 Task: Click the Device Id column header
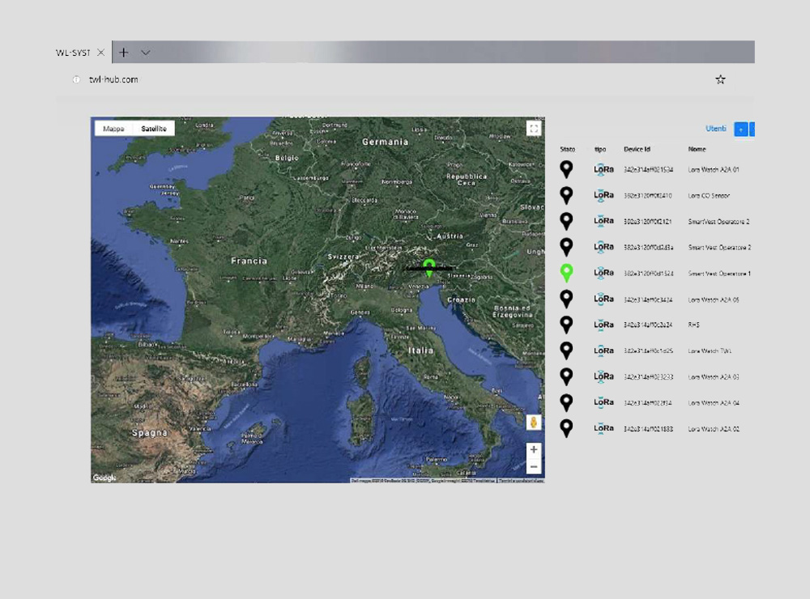click(637, 149)
